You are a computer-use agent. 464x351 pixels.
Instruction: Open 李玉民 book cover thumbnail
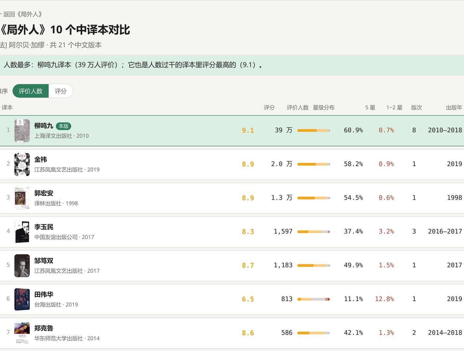point(22,232)
